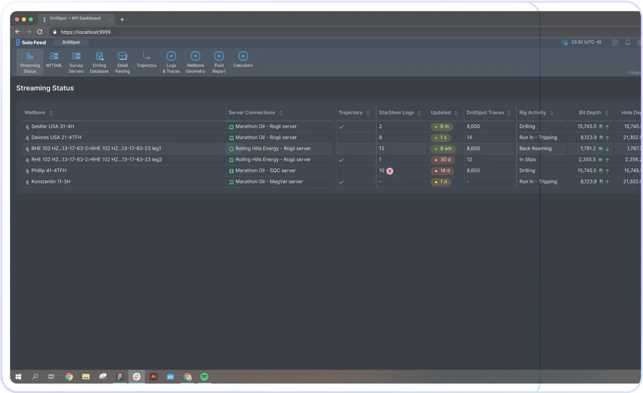Select the DrillSpot — KPI Dashboard browser tab

pyautogui.click(x=75, y=19)
